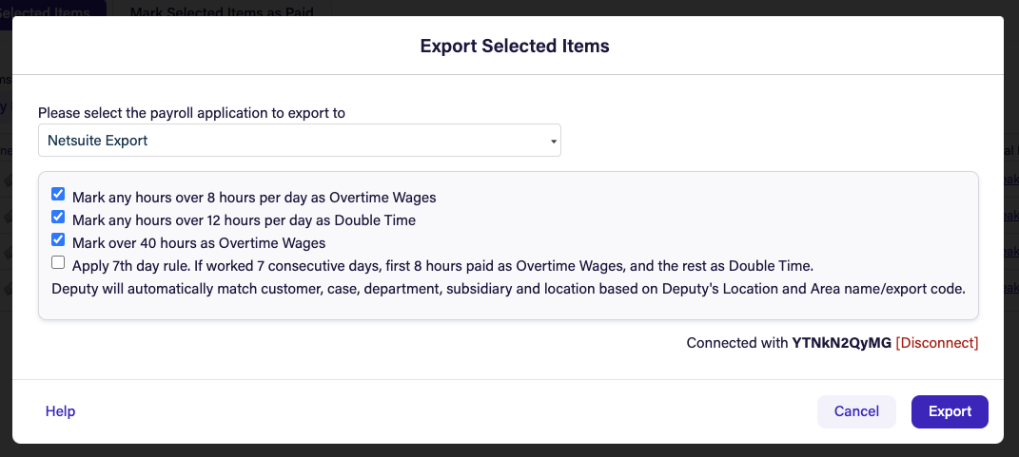Open the Help link

61,411
